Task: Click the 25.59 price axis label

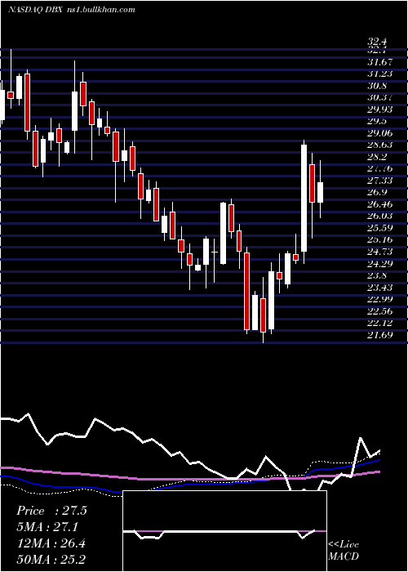Action: click(380, 228)
